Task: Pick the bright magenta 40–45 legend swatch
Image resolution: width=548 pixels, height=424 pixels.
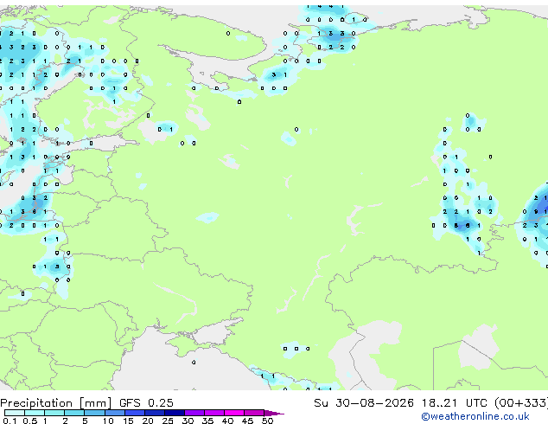Action: pyautogui.click(x=234, y=413)
